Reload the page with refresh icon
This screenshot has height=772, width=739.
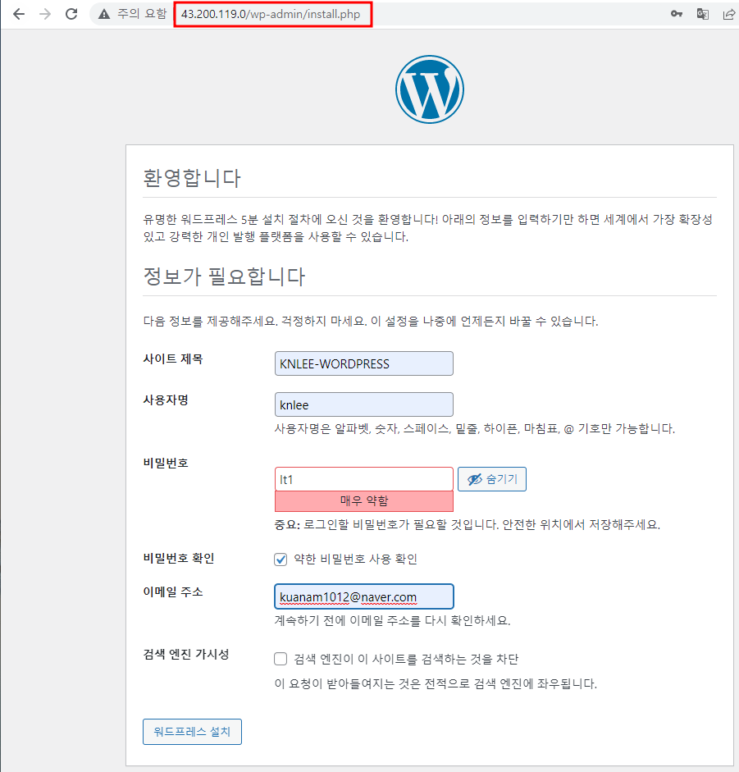pyautogui.click(x=71, y=14)
